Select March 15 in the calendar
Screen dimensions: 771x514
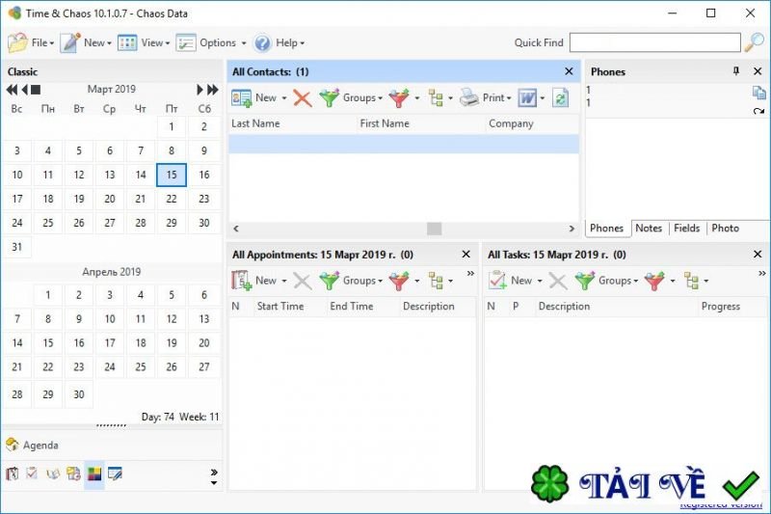pos(172,175)
